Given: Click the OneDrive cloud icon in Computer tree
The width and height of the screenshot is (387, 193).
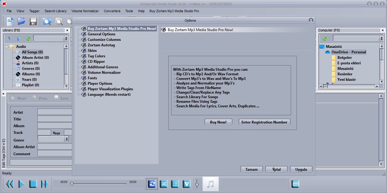Looking at the screenshot, I should pyautogui.click(x=328, y=52).
